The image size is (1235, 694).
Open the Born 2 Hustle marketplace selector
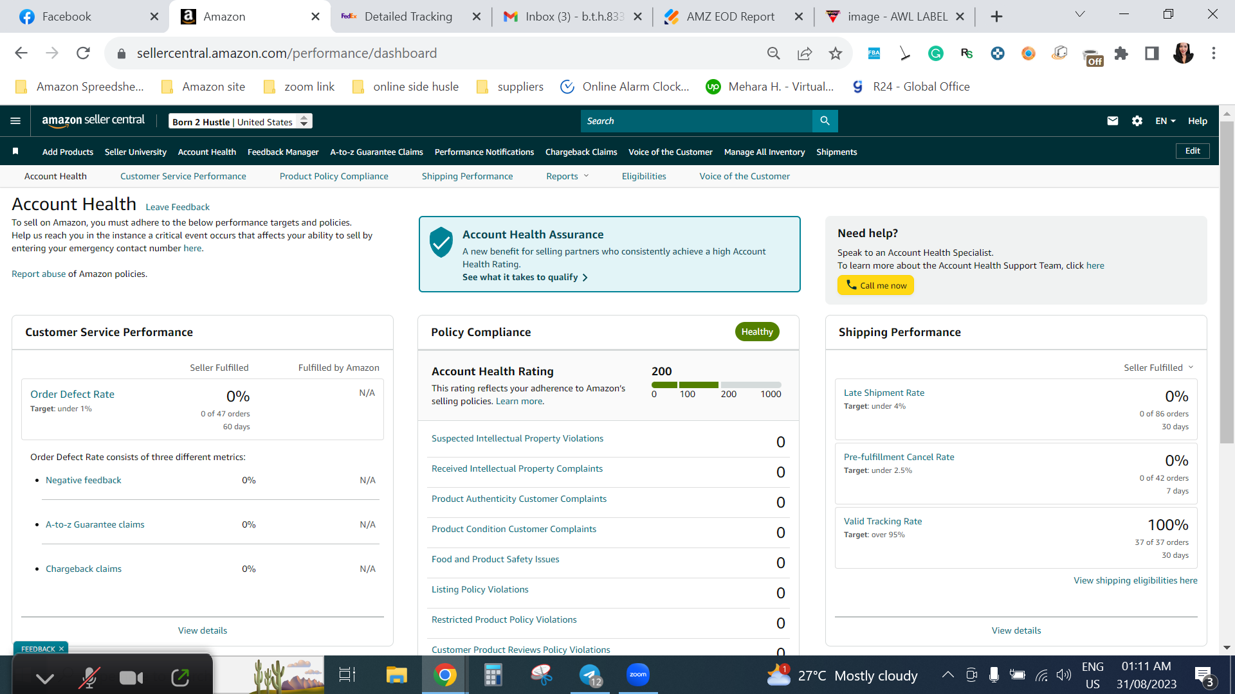pos(241,121)
